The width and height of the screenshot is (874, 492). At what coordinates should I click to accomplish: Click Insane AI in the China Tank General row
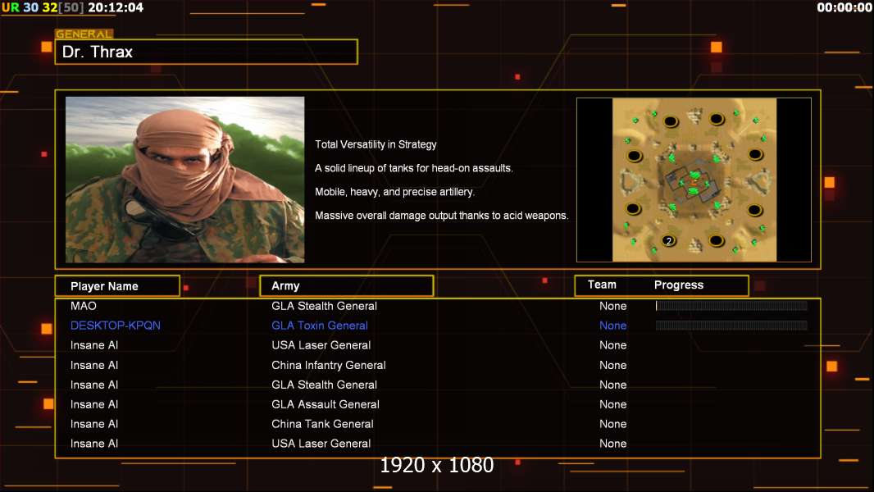pyautogui.click(x=94, y=424)
